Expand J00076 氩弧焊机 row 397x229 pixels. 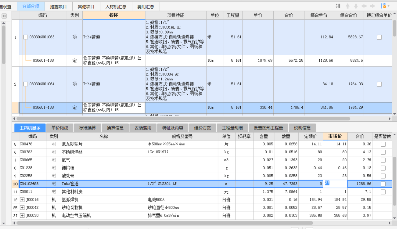pos(22,200)
